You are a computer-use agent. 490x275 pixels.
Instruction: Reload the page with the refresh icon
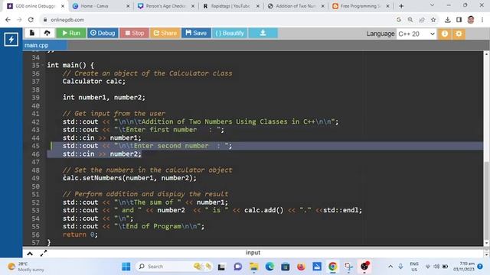31,20
